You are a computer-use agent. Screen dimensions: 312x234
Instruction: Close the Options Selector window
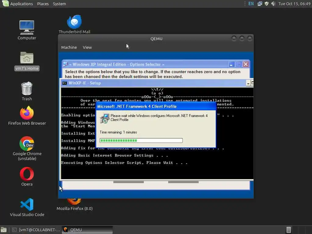tap(246, 64)
